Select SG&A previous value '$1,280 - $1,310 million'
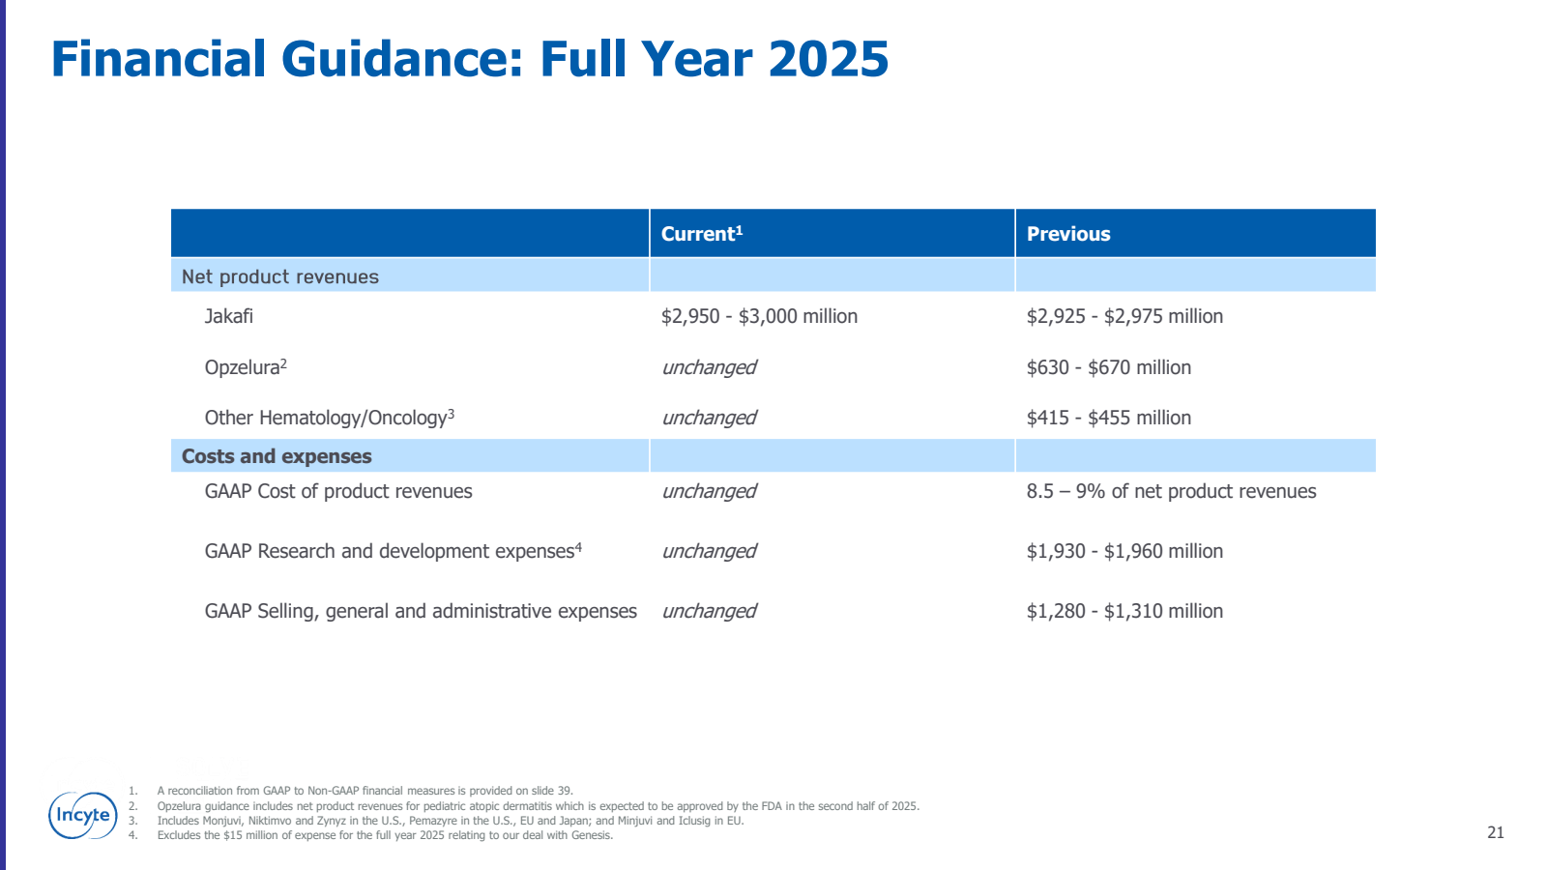This screenshot has width=1547, height=870. click(1124, 611)
